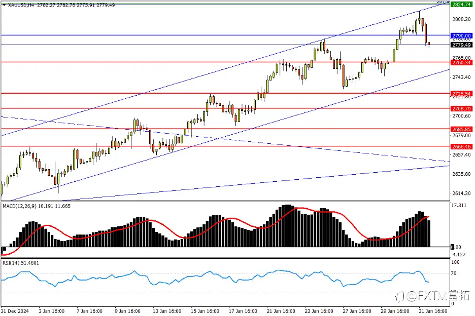The height and width of the screenshot is (316, 475).
Task: Click the 2700.60 price axis value
Action: point(461,116)
